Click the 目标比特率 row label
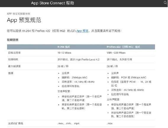 point(14,53)
